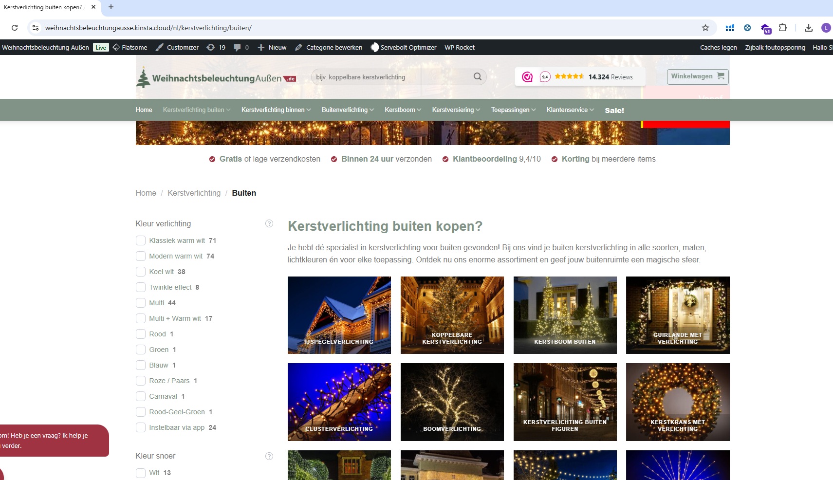Click the search magnifier icon
Image resolution: width=833 pixels, height=480 pixels.
pyautogui.click(x=477, y=76)
